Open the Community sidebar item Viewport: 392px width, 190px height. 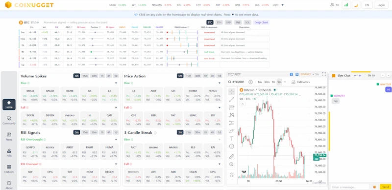(9, 121)
